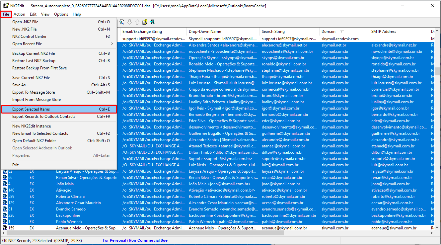Viewport: 441px width, 245px height.
Task: Click the move-up arrow toolbar icon
Action: 137,22
